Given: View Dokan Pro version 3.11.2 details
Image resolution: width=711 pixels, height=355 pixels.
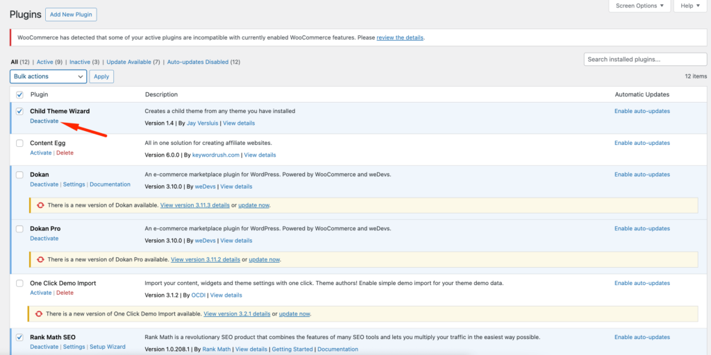Looking at the screenshot, I should pos(206,259).
